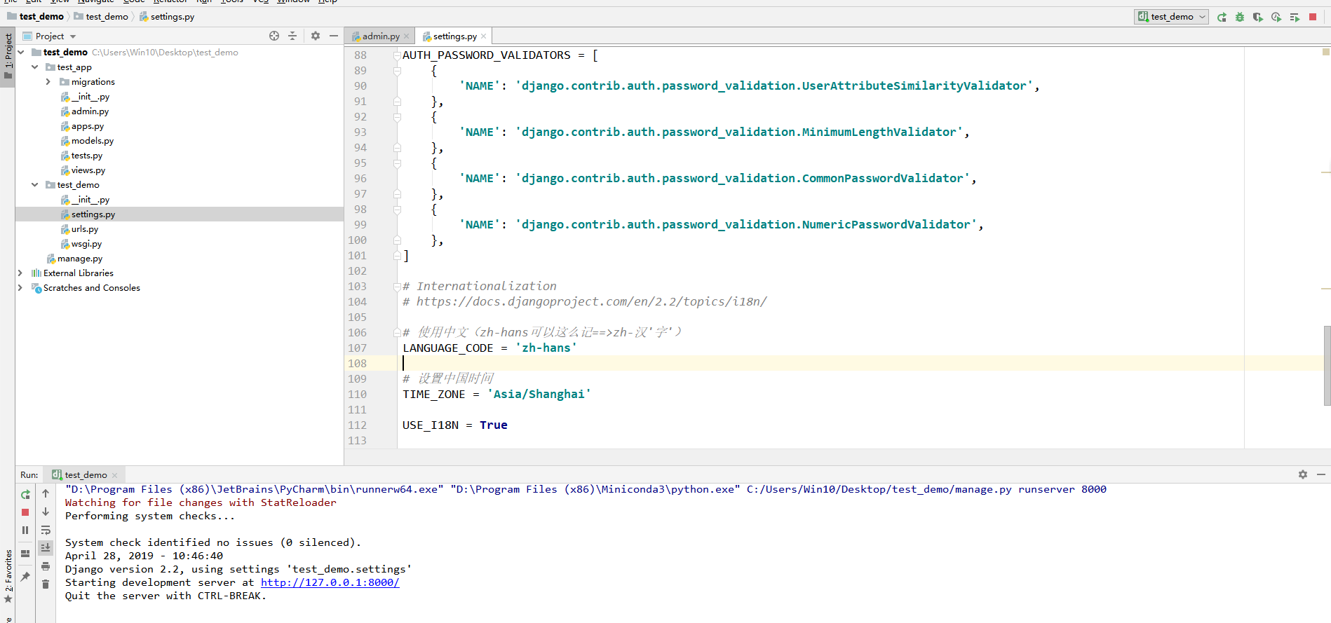Expand the migrations folder
This screenshot has height=623, width=1331.
click(x=48, y=82)
